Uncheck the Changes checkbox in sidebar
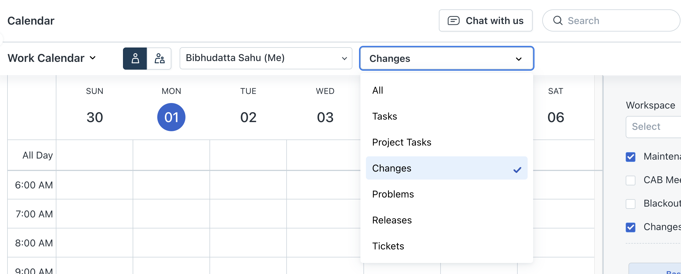The height and width of the screenshot is (274, 681). coord(630,227)
